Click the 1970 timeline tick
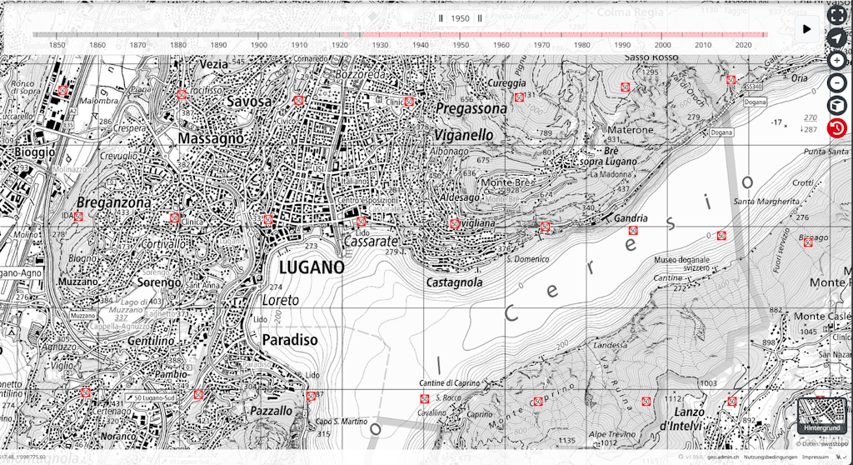 coord(541,35)
